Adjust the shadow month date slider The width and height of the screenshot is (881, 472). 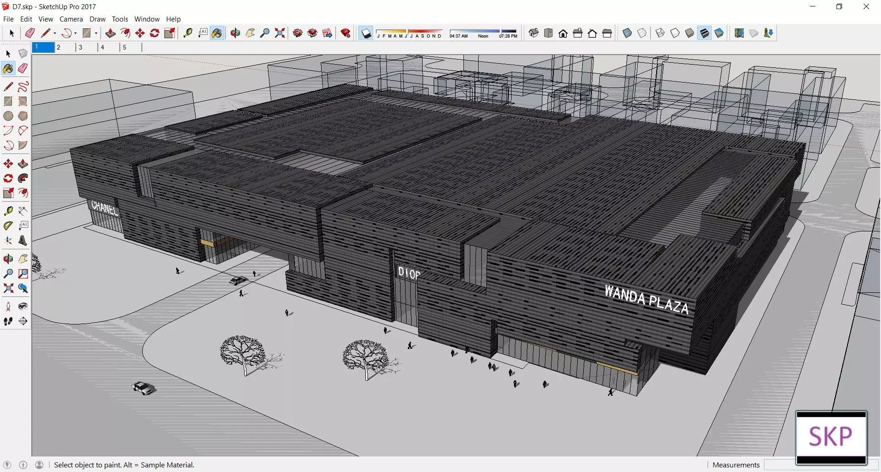[409, 33]
